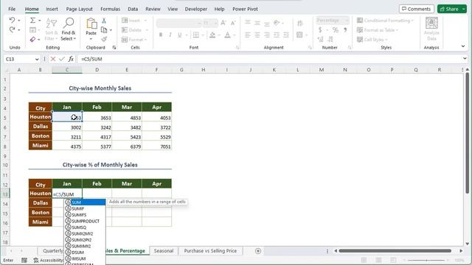The width and height of the screenshot is (472, 265).
Task: Choose SUMSQ from autocomplete list
Action: pos(86,227)
